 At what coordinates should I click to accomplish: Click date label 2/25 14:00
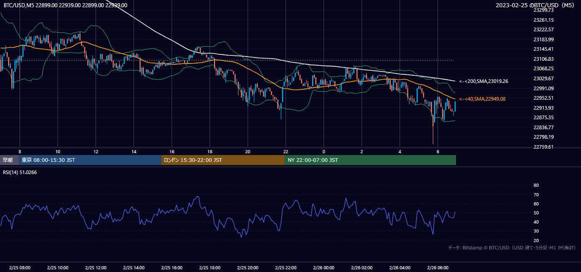tap(134, 267)
